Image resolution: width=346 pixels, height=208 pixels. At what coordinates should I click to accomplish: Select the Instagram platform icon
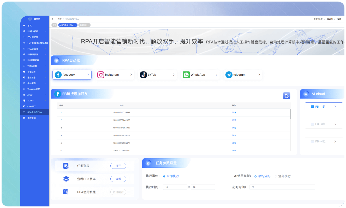(101, 75)
